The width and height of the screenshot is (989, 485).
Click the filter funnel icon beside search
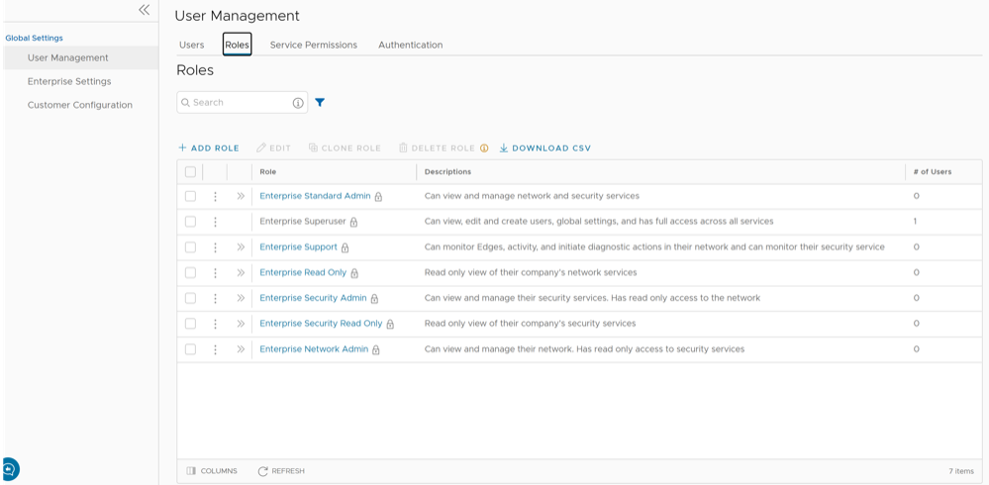coord(320,102)
